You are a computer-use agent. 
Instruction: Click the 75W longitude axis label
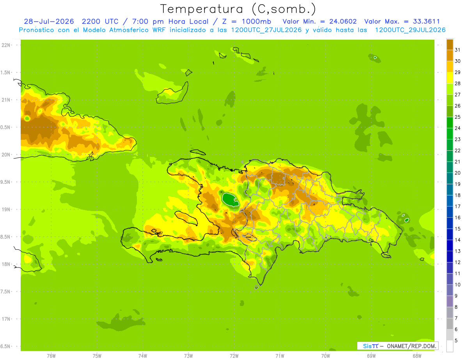[x=97, y=356]
